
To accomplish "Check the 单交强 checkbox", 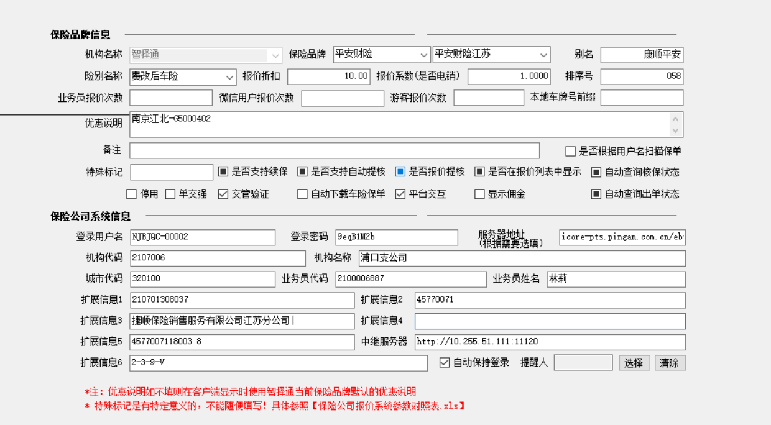I will tap(170, 194).
